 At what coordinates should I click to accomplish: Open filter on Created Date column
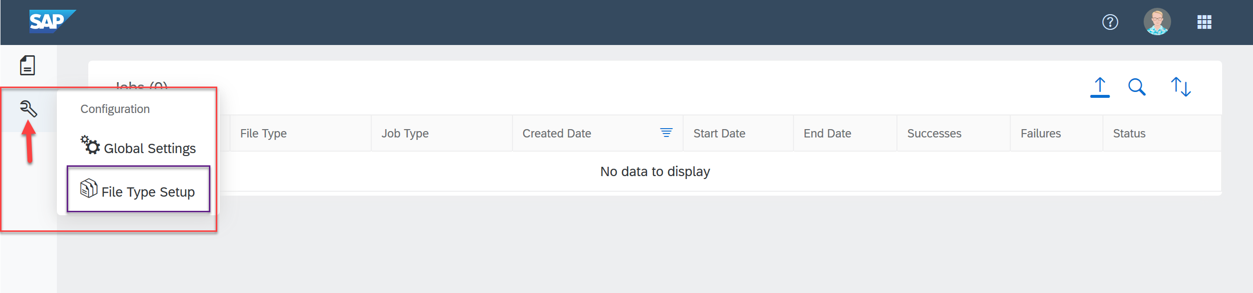[x=666, y=133]
